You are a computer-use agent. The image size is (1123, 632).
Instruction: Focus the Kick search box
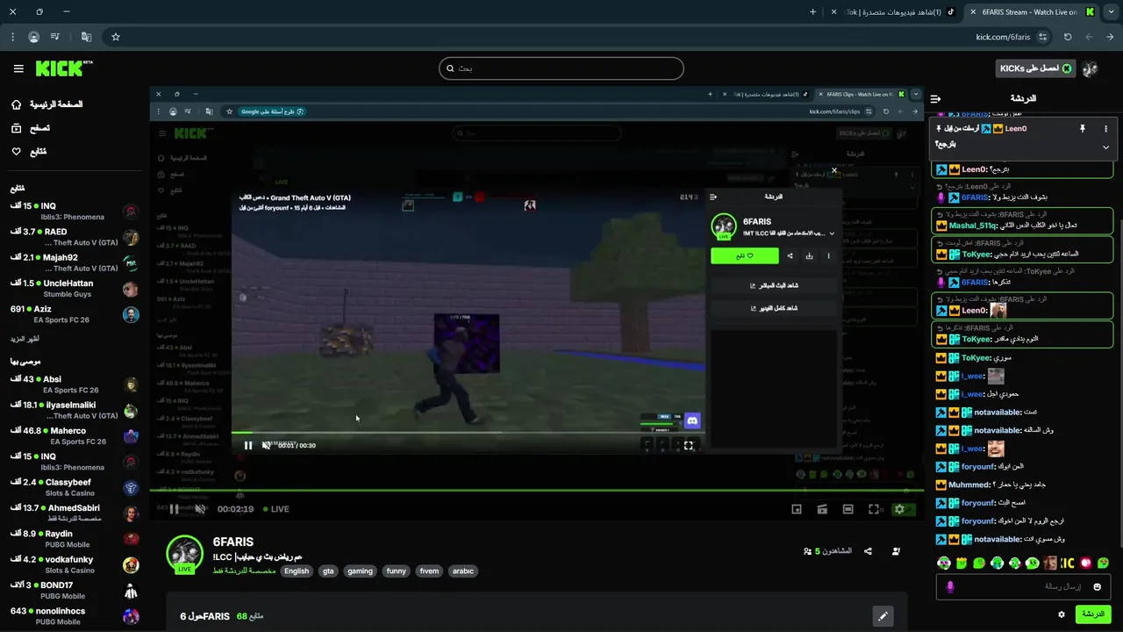(561, 68)
